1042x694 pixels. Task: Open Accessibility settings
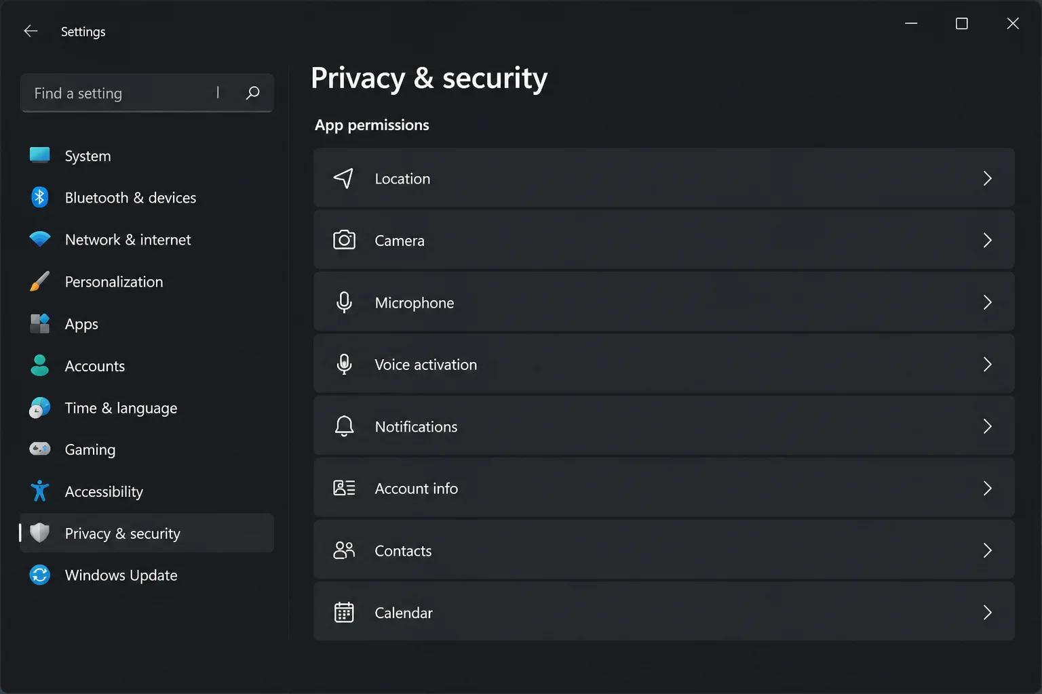(x=147, y=491)
